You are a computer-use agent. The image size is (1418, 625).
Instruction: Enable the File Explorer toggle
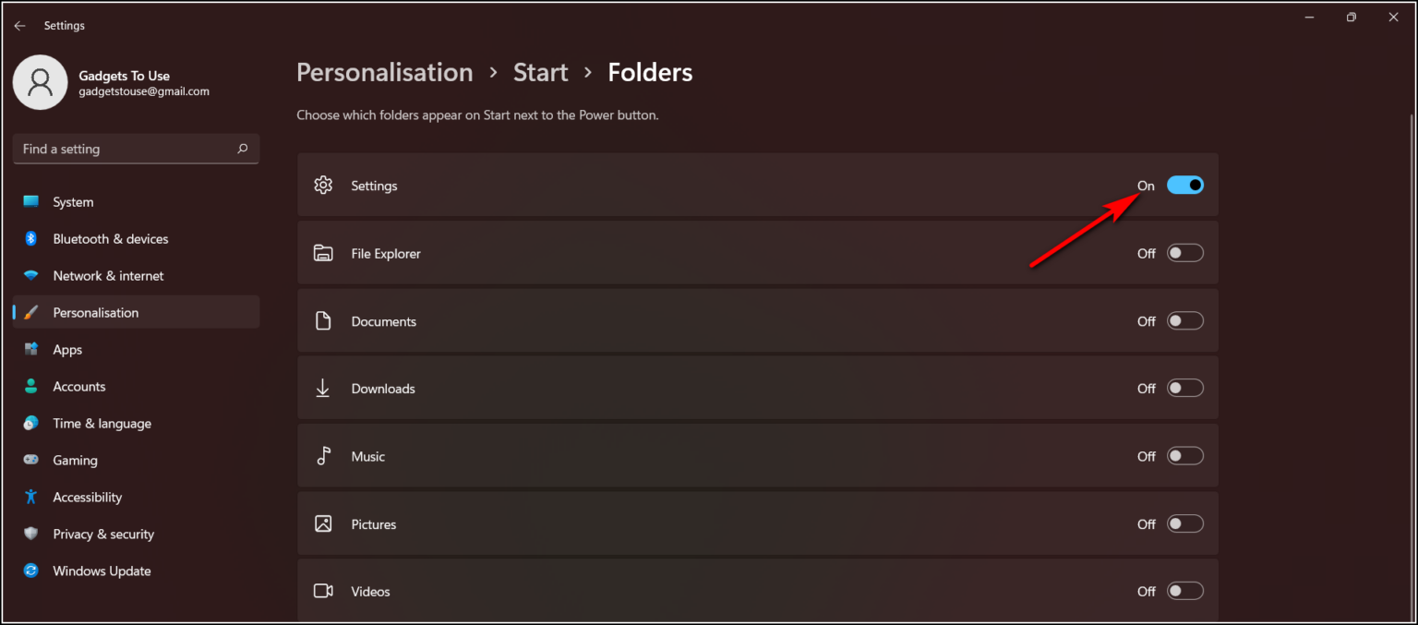pyautogui.click(x=1185, y=252)
